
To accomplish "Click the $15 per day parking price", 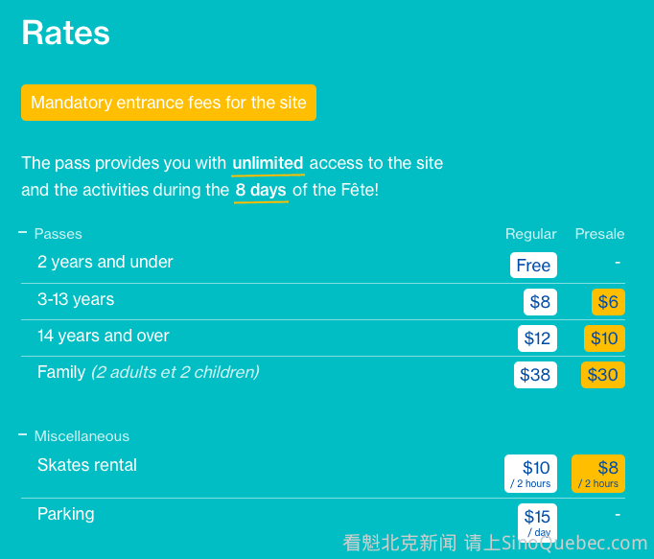I will [537, 522].
